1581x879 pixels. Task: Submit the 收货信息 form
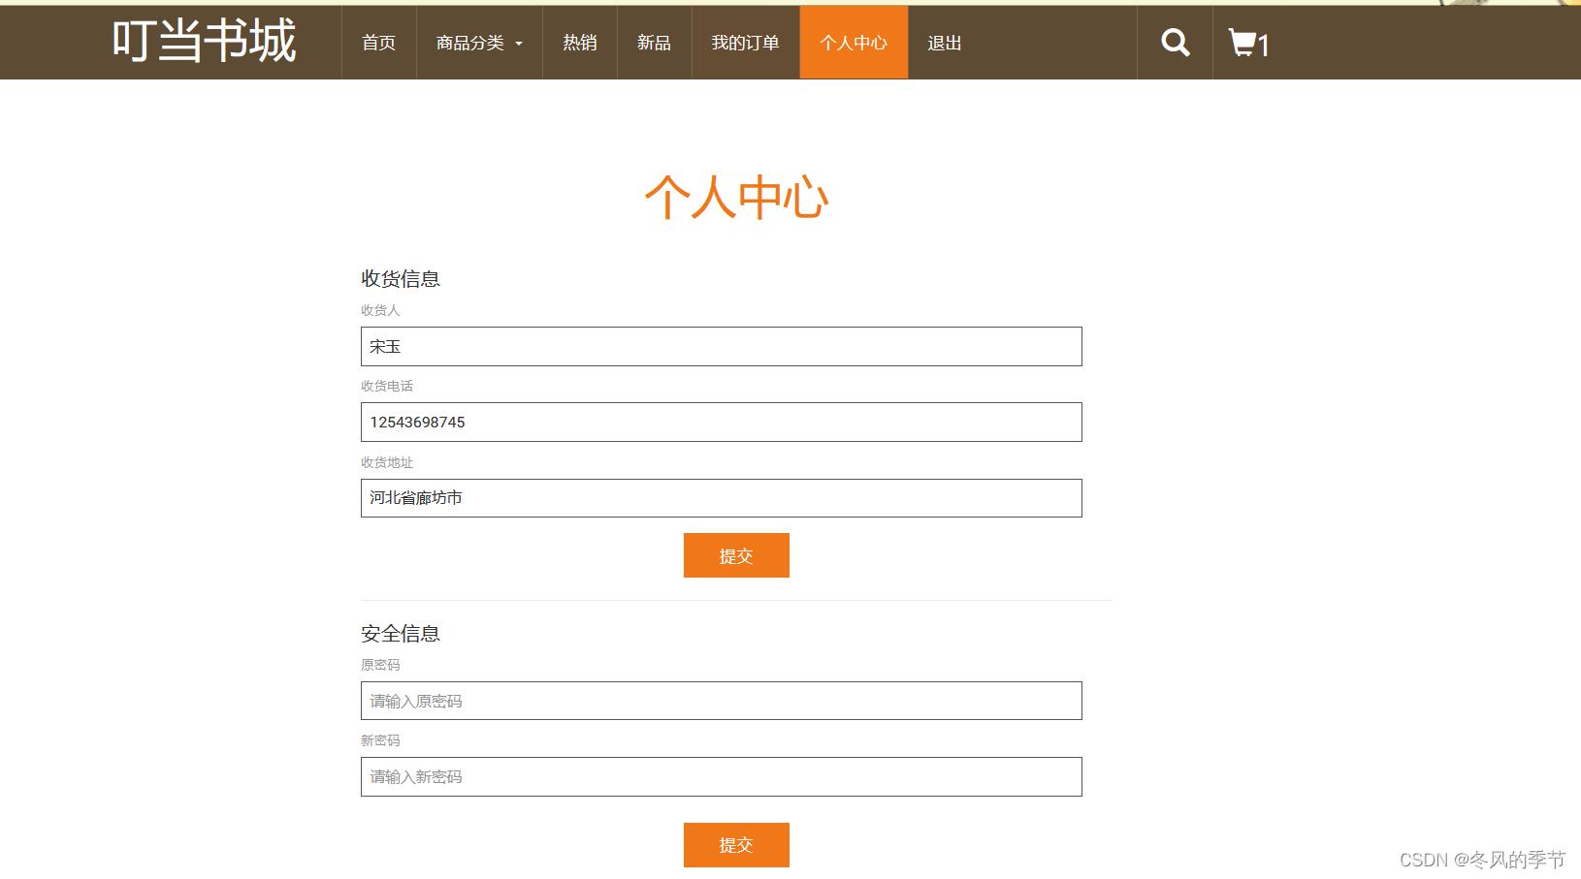click(736, 555)
